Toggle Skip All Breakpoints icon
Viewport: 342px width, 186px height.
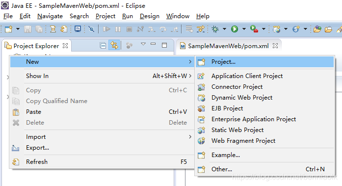pos(91,29)
